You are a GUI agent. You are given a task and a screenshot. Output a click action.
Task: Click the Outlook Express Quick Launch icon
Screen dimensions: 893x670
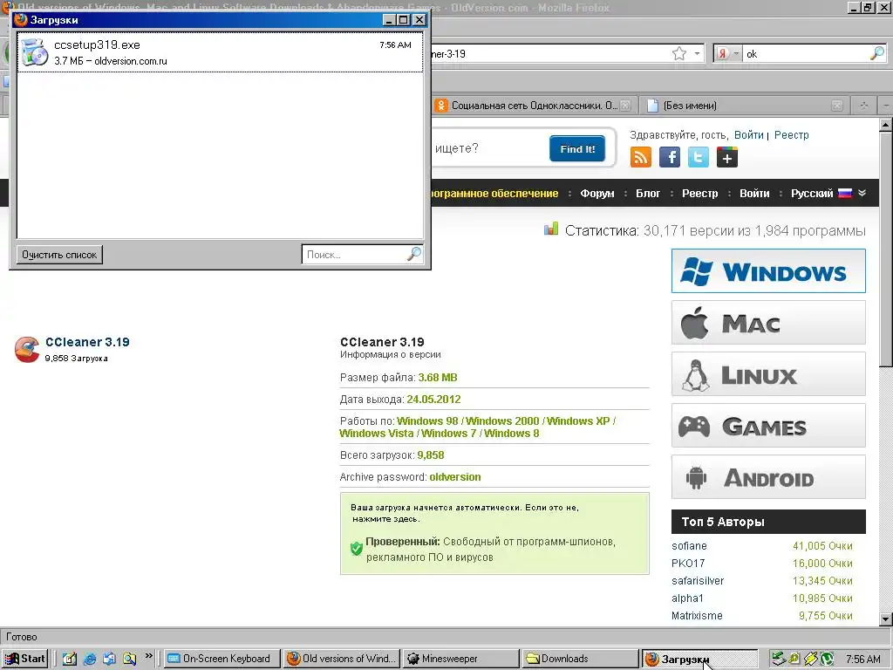109,659
